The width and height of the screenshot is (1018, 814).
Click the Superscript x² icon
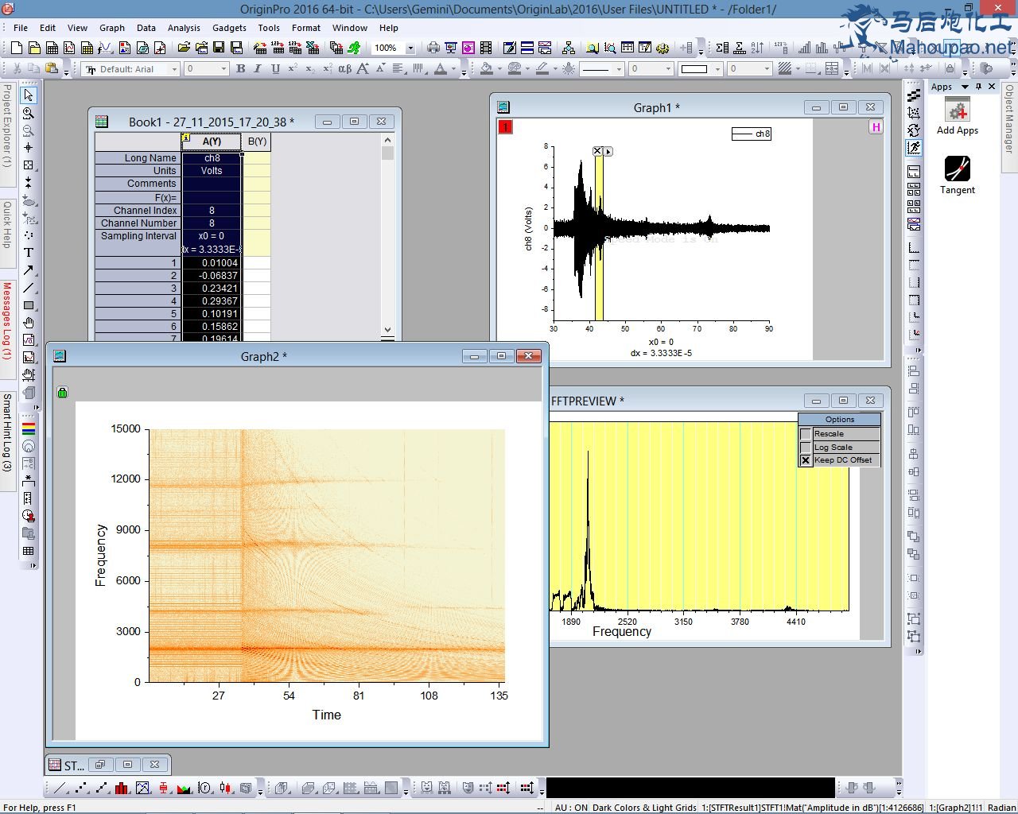(x=293, y=69)
